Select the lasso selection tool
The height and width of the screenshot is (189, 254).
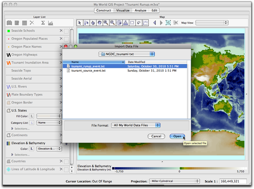(139, 23)
